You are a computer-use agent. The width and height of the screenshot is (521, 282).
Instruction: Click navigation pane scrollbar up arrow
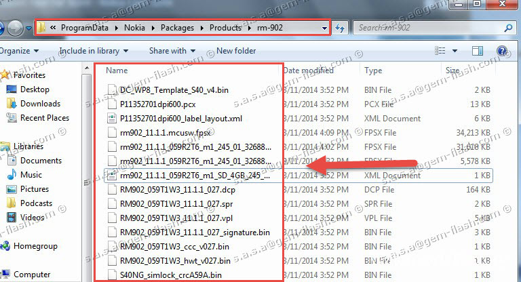(x=87, y=68)
